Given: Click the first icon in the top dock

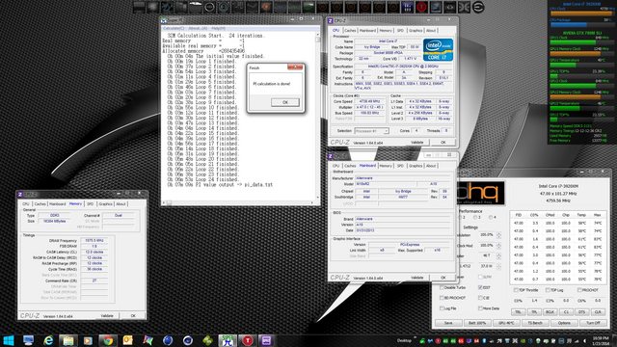Looking at the screenshot, I should (x=139, y=7).
